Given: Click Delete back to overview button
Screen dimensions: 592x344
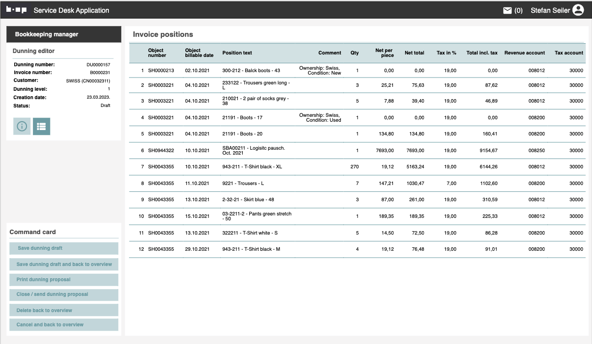Looking at the screenshot, I should click(x=64, y=310).
